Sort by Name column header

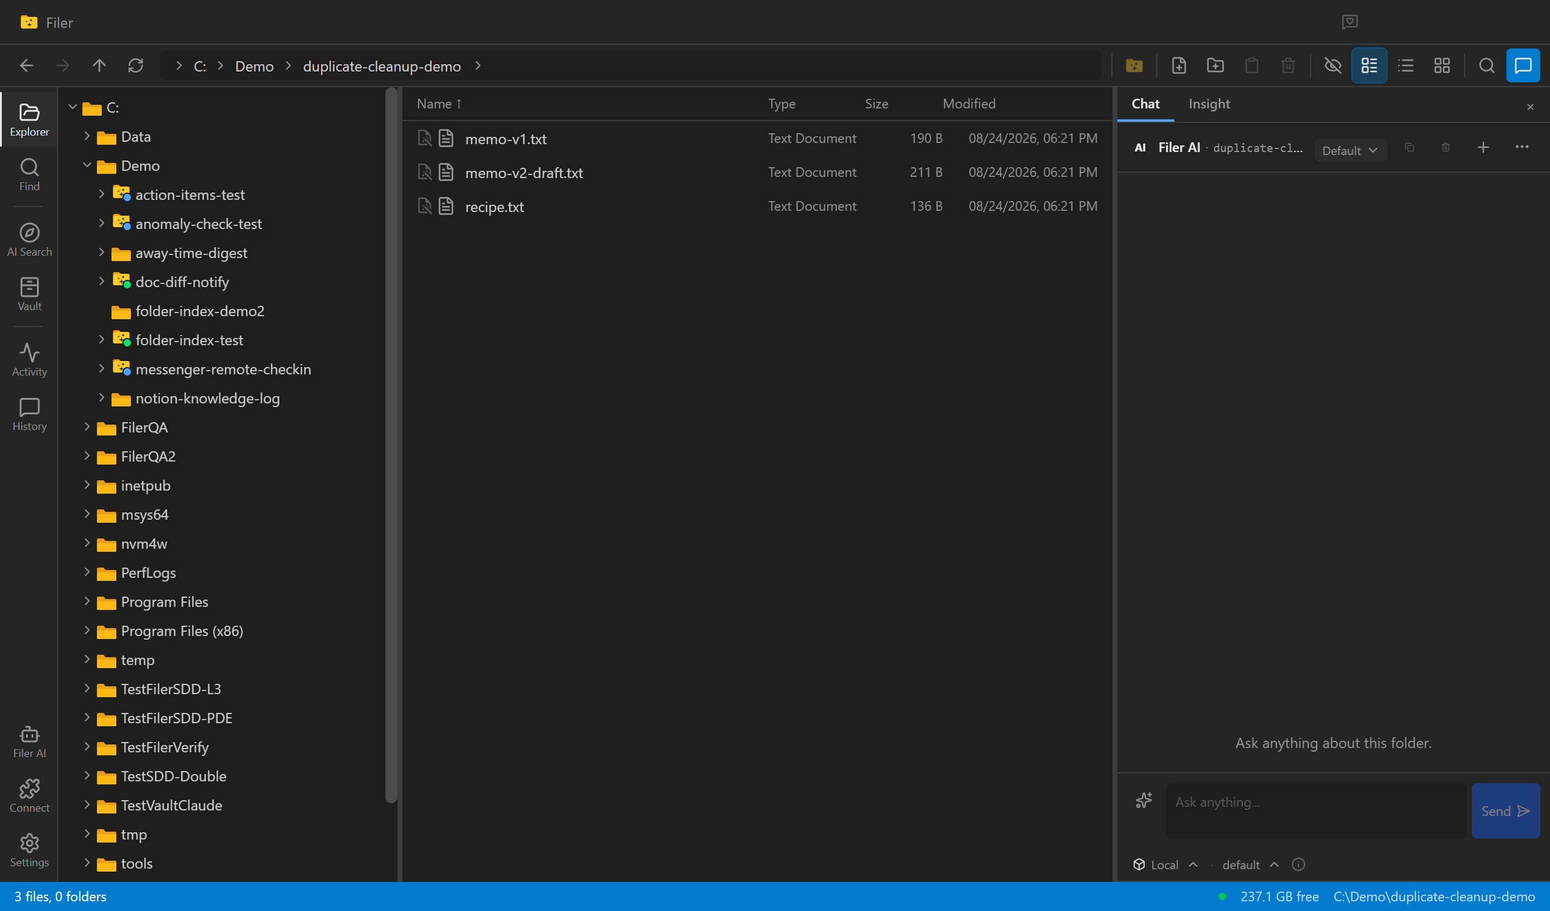tap(439, 104)
